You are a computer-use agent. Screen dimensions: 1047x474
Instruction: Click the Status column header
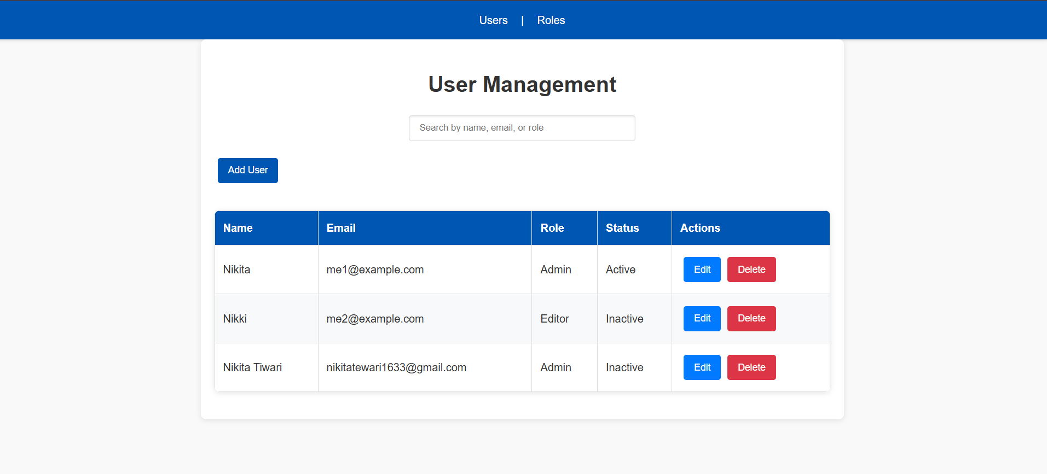634,228
